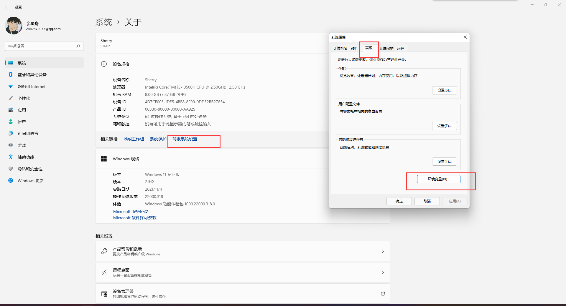
Task: Open 蓝牙和其他设备 Bluetooth icon
Action: point(11,75)
